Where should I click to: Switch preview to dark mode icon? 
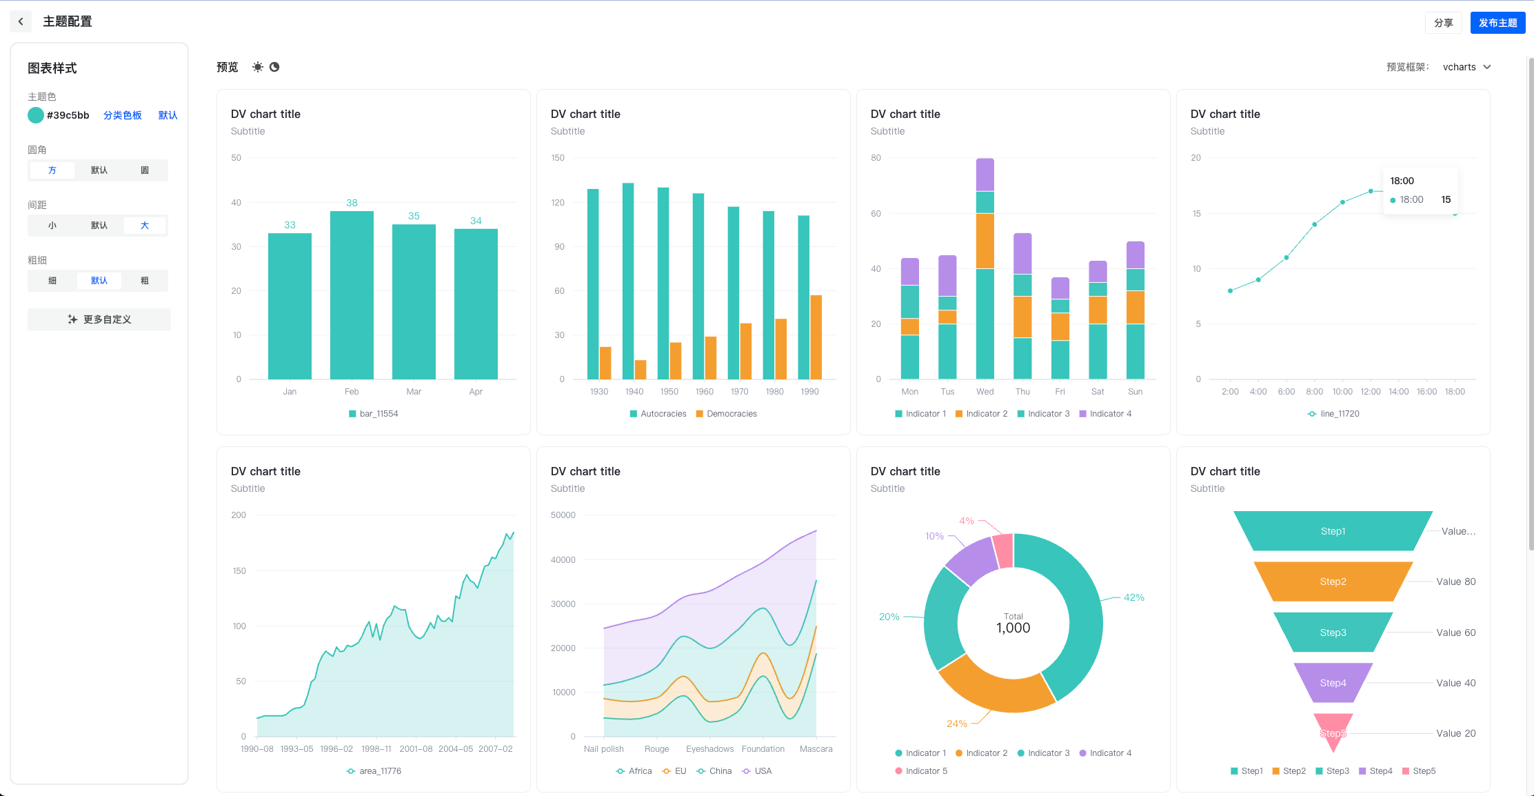pos(274,67)
